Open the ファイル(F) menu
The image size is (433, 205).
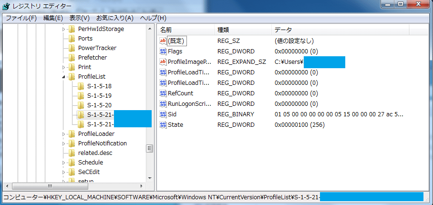tap(21, 18)
